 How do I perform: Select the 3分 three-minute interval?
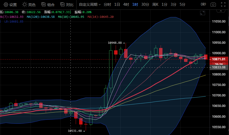[173, 4]
